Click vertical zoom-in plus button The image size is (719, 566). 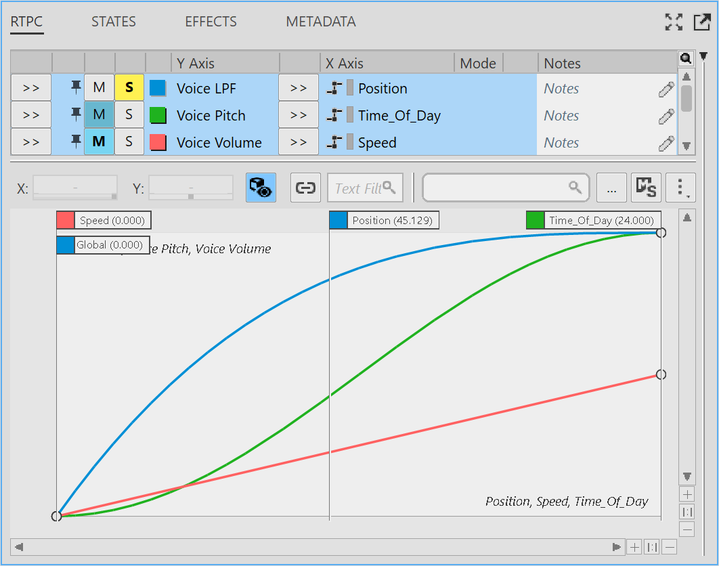[x=687, y=494]
